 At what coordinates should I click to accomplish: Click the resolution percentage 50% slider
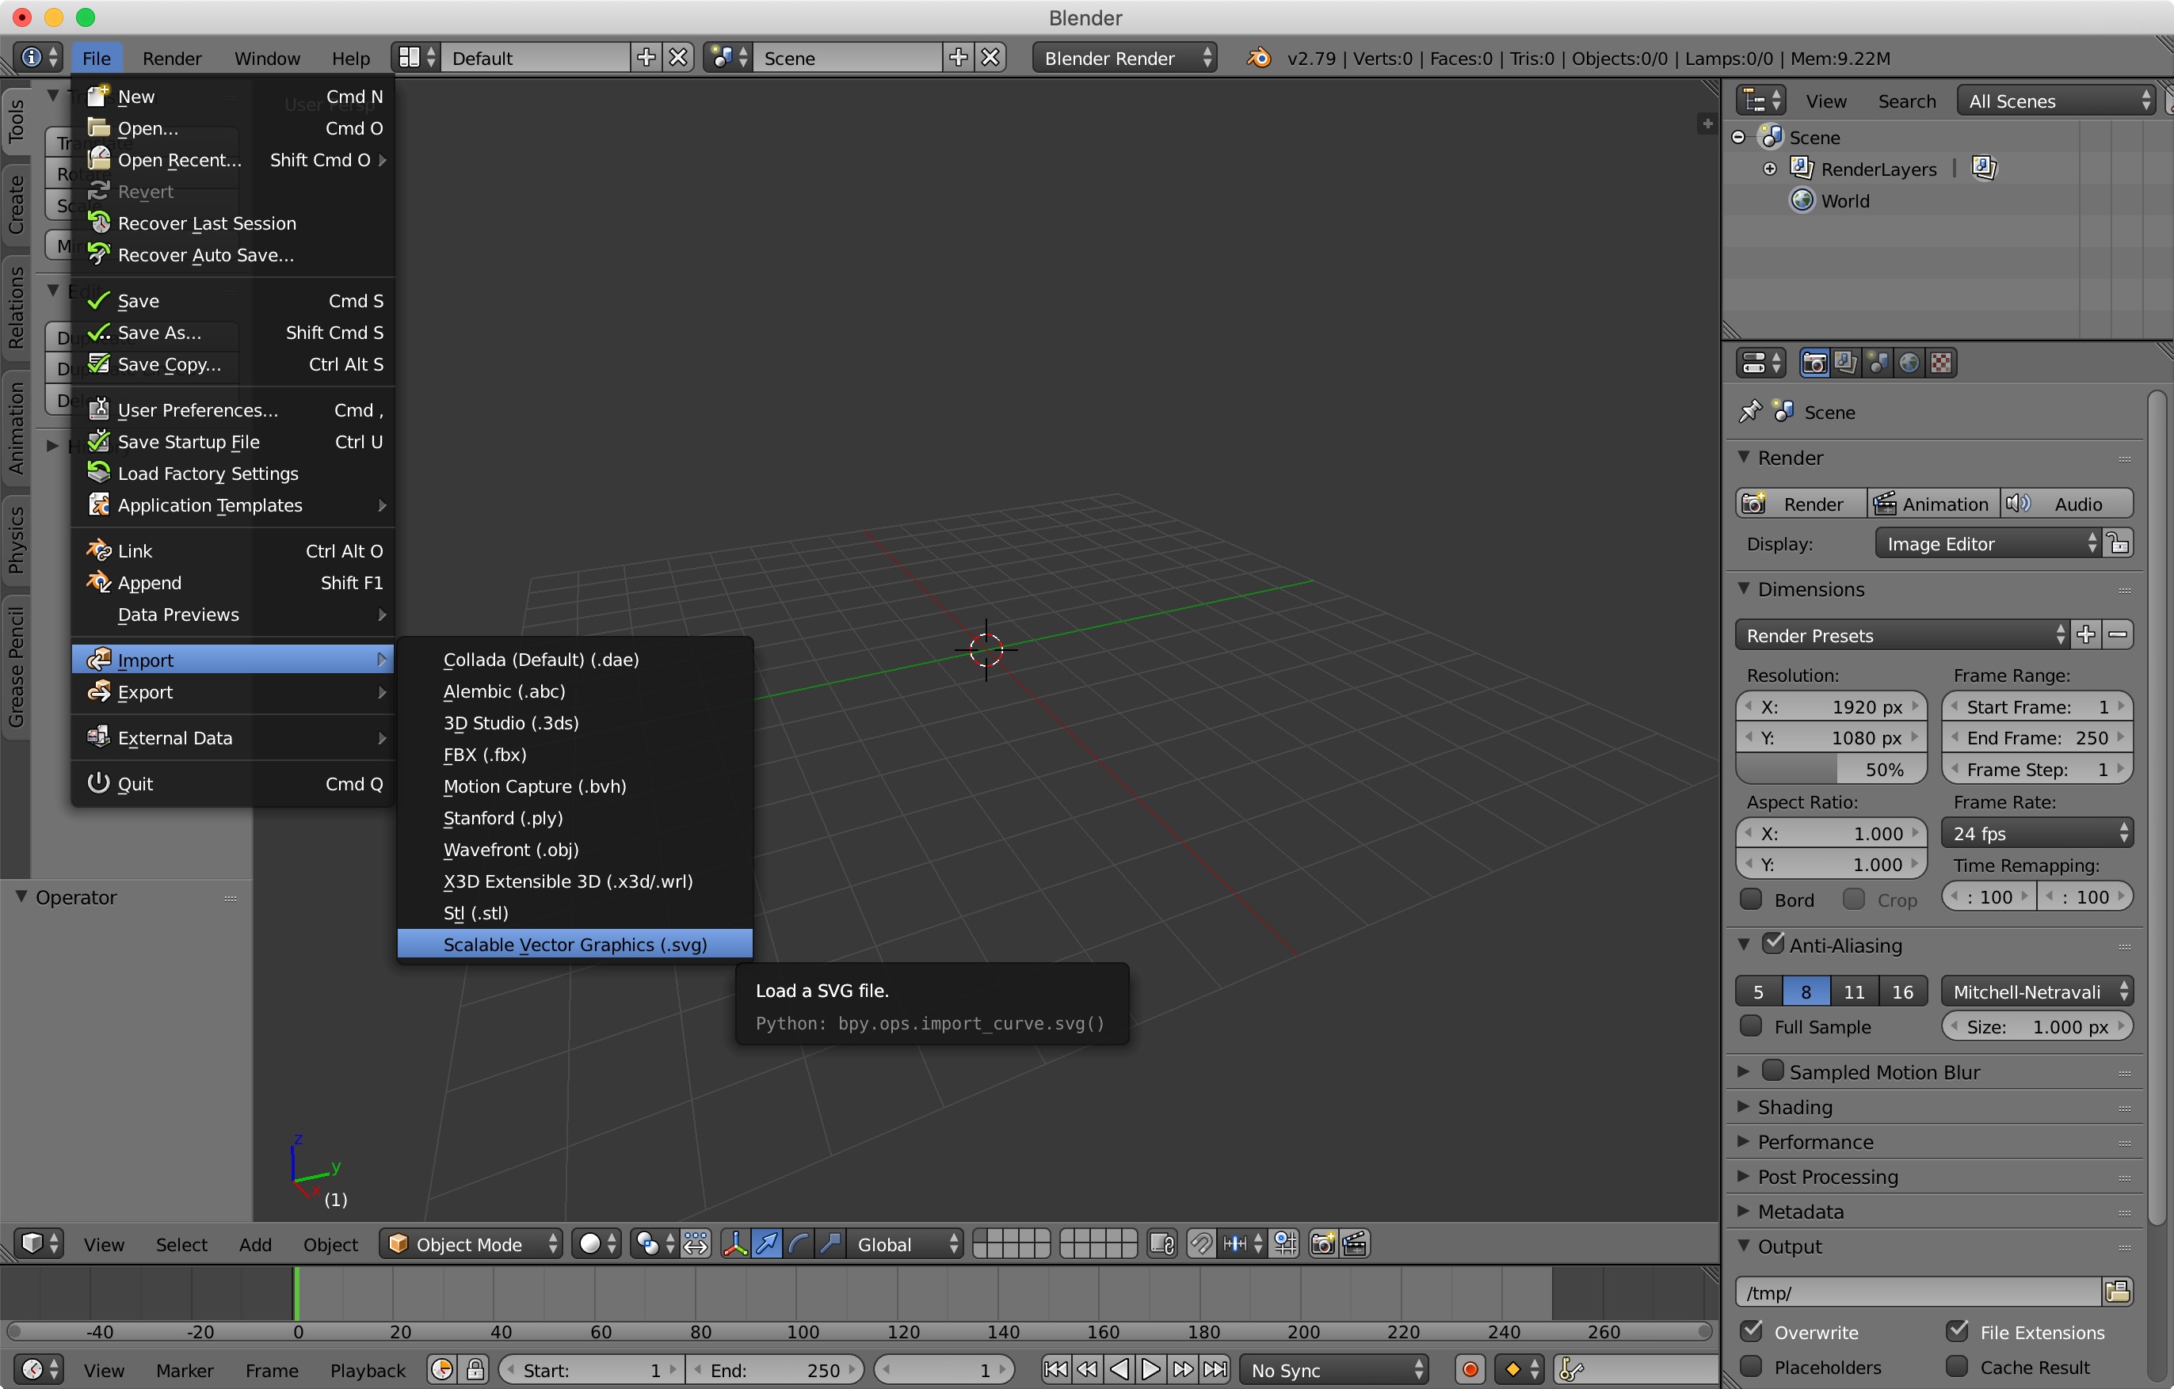[1831, 769]
